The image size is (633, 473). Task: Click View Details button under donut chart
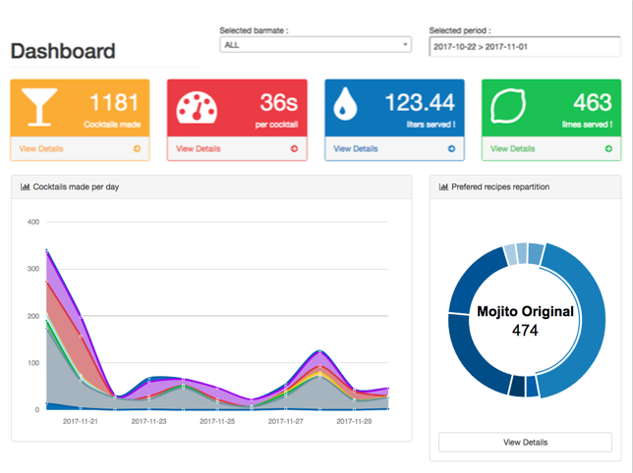coord(525,443)
